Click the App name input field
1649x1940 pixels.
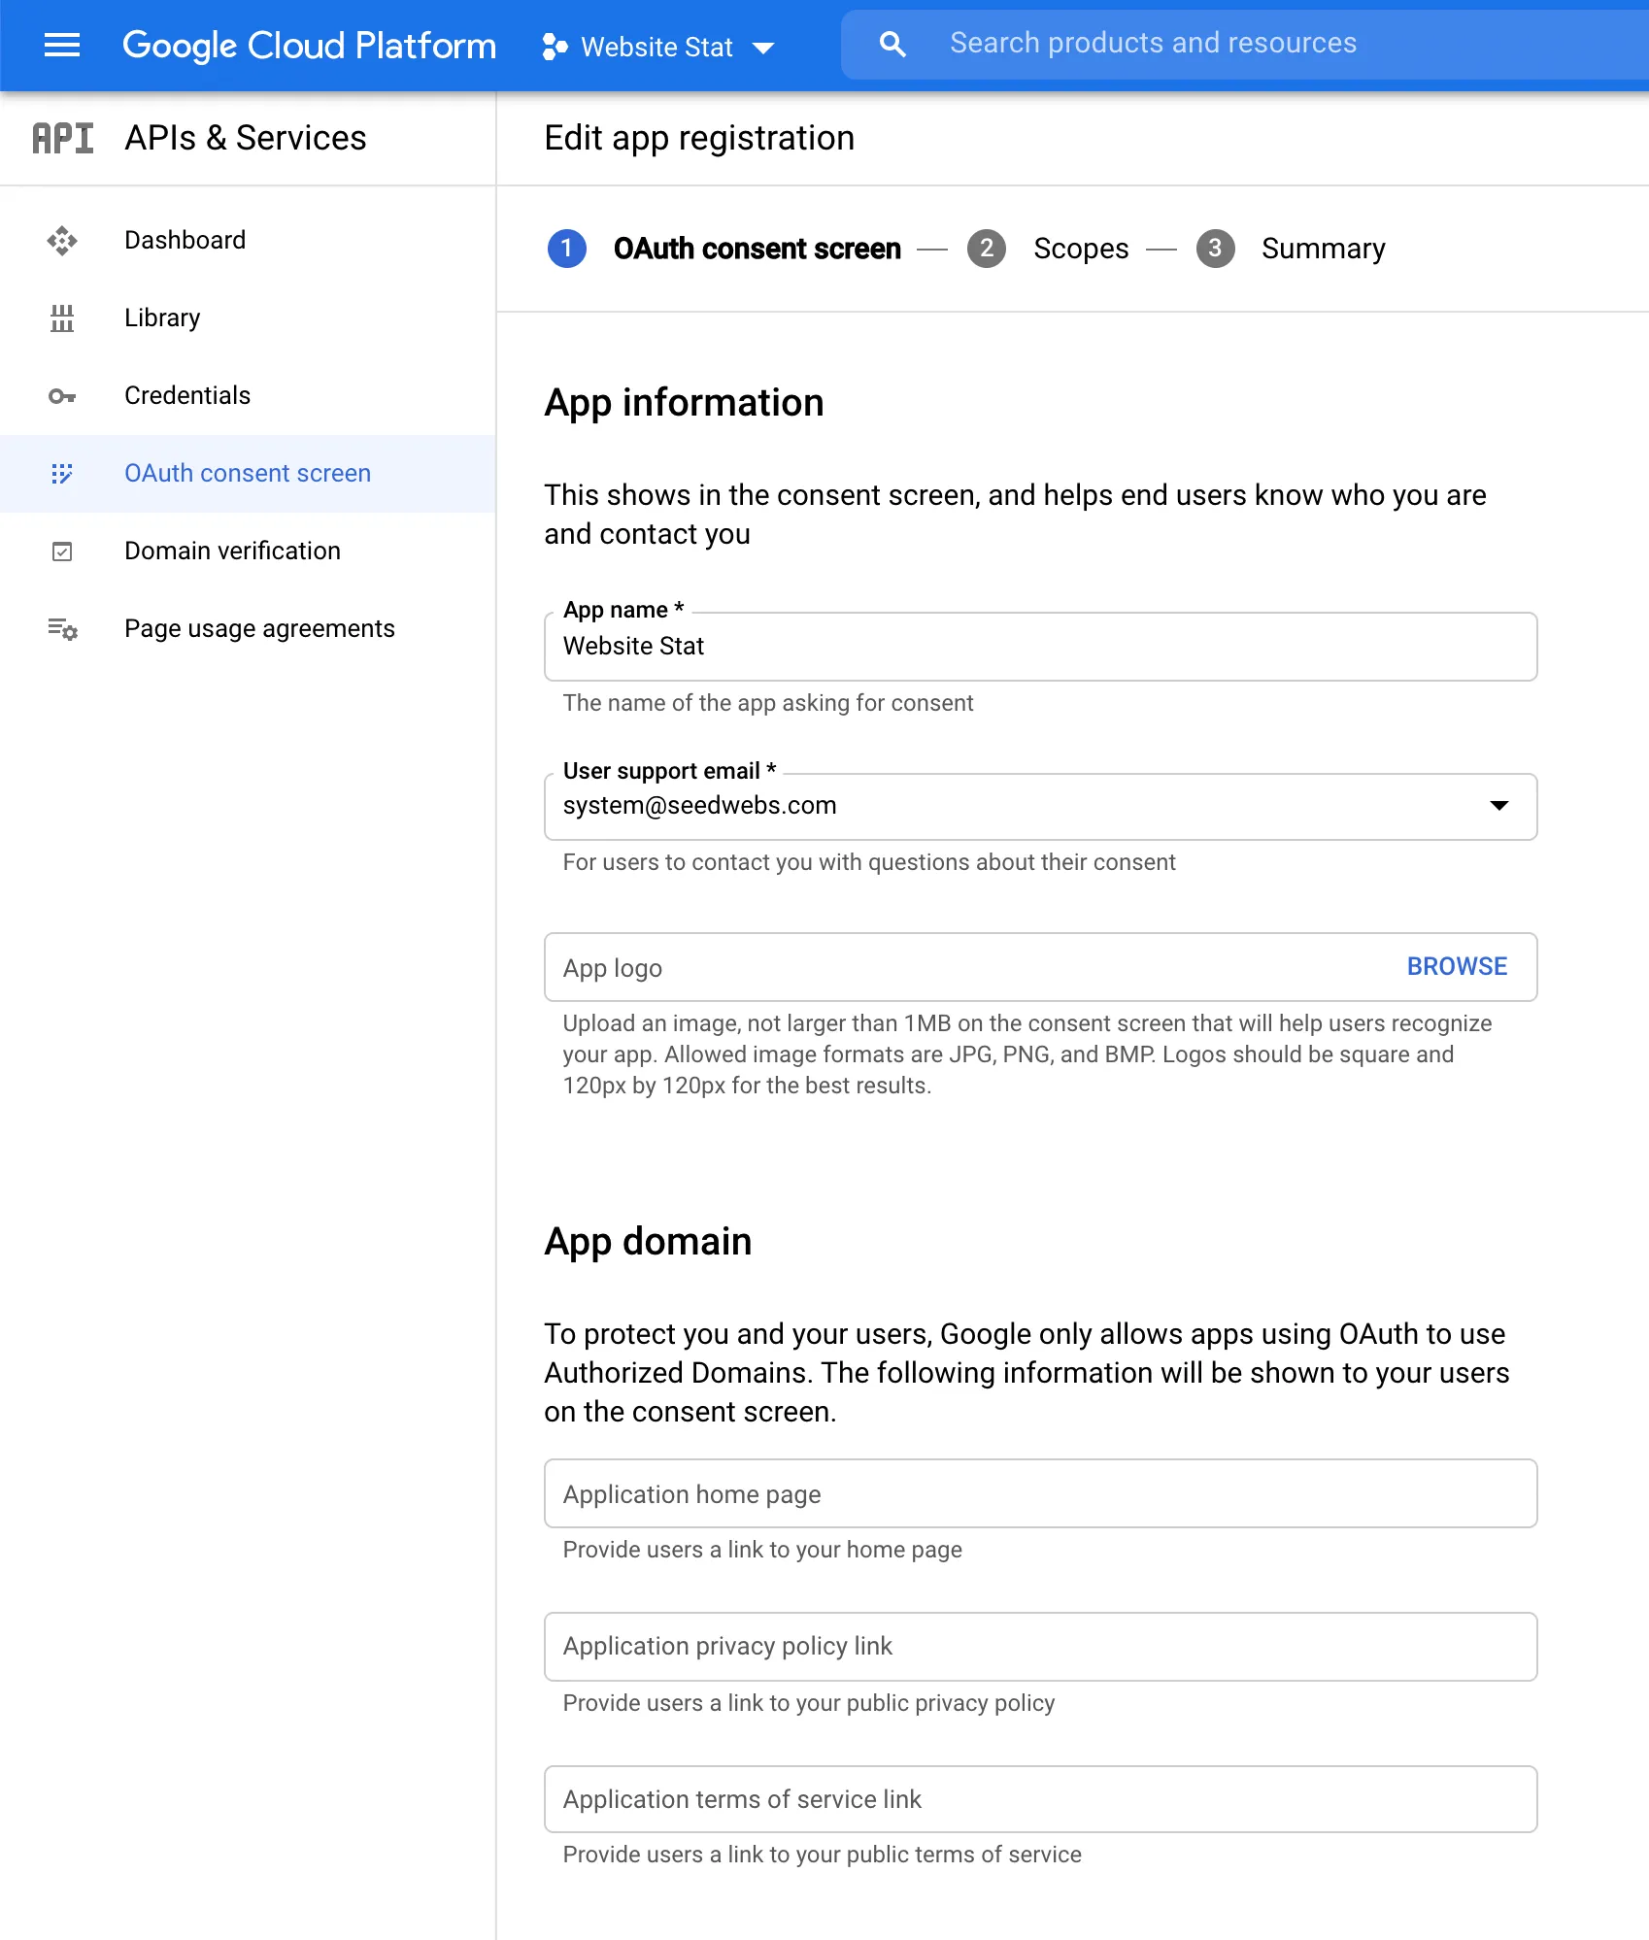click(x=1039, y=646)
